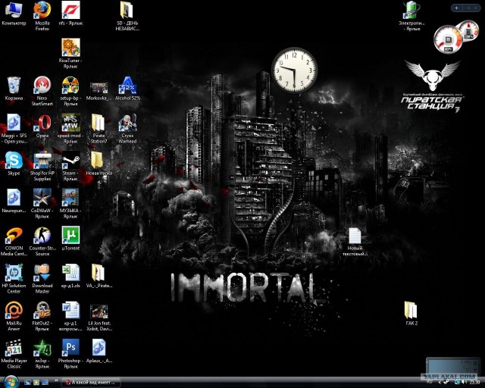Launch Mail.Ru Агент
The height and width of the screenshot is (388, 485).
click(14, 317)
